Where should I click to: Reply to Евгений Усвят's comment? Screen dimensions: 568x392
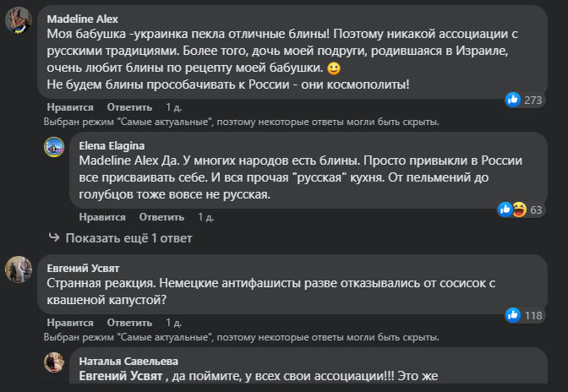tap(129, 323)
